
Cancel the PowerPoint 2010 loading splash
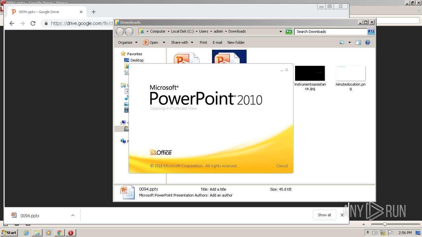[x=282, y=166]
